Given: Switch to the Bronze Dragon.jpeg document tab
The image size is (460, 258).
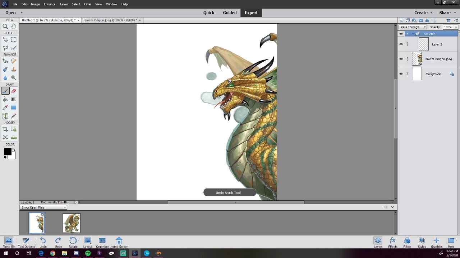Looking at the screenshot, I should pyautogui.click(x=111, y=20).
